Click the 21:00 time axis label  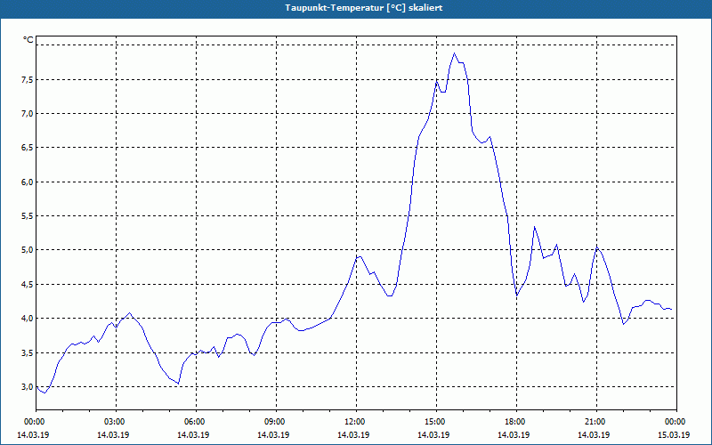[x=596, y=422]
